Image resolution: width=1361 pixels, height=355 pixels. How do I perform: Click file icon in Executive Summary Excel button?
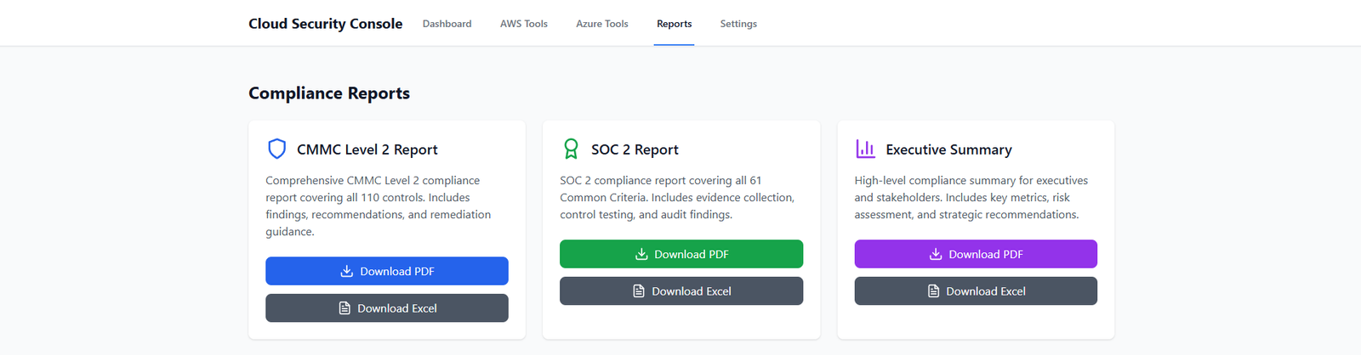pyautogui.click(x=933, y=291)
